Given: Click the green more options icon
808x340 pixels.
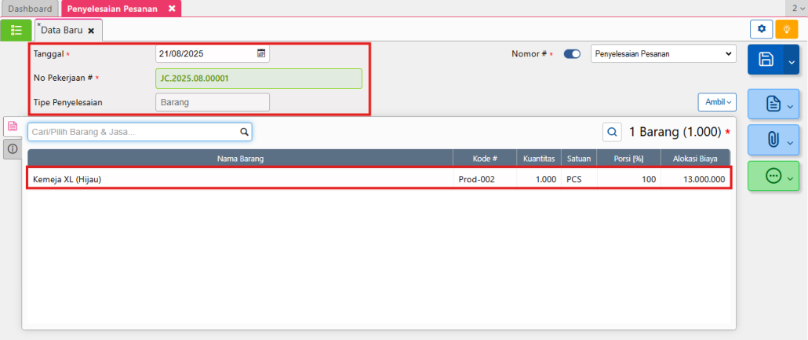Looking at the screenshot, I should (771, 177).
